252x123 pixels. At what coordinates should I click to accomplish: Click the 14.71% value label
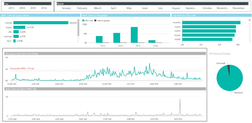30,27
